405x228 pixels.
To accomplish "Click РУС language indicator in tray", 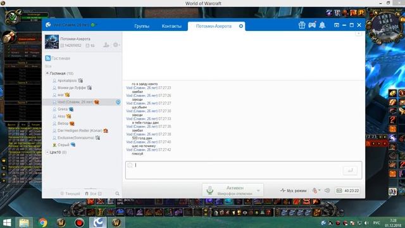I will [377, 223].
